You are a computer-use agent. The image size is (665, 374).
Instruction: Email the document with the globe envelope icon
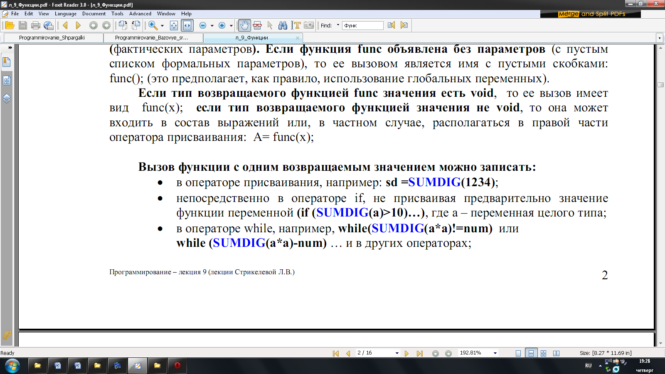[x=49, y=25]
